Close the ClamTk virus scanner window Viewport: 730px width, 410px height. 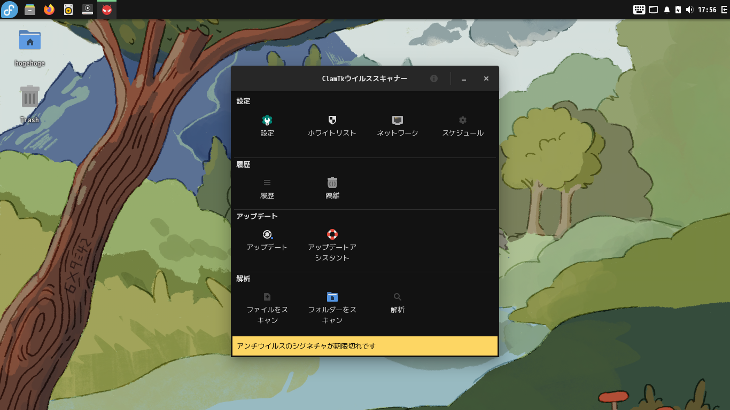coord(486,78)
